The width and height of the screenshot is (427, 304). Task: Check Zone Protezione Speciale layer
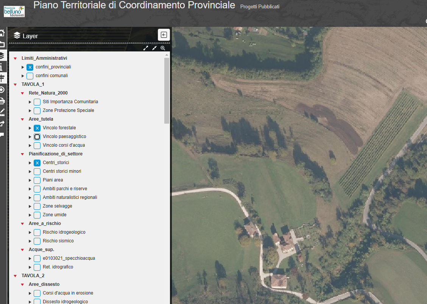(x=37, y=111)
